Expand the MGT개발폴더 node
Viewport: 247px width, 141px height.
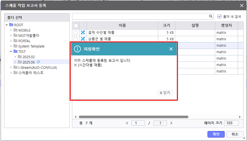point(11,36)
